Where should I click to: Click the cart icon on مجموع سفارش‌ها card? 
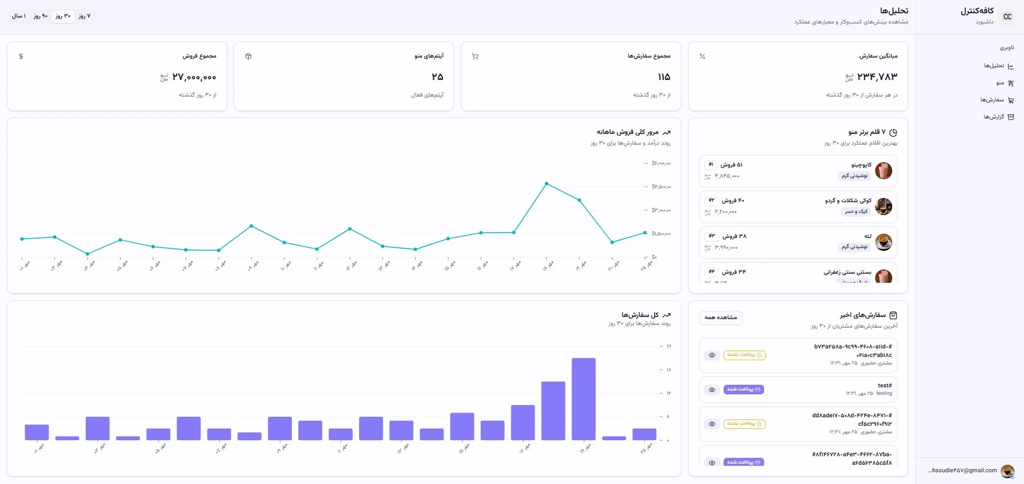click(x=475, y=56)
